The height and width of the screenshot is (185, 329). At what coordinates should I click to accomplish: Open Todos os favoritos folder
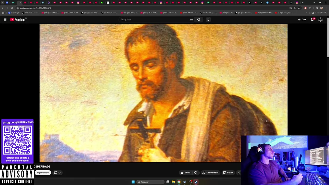pyautogui.click(x=319, y=13)
